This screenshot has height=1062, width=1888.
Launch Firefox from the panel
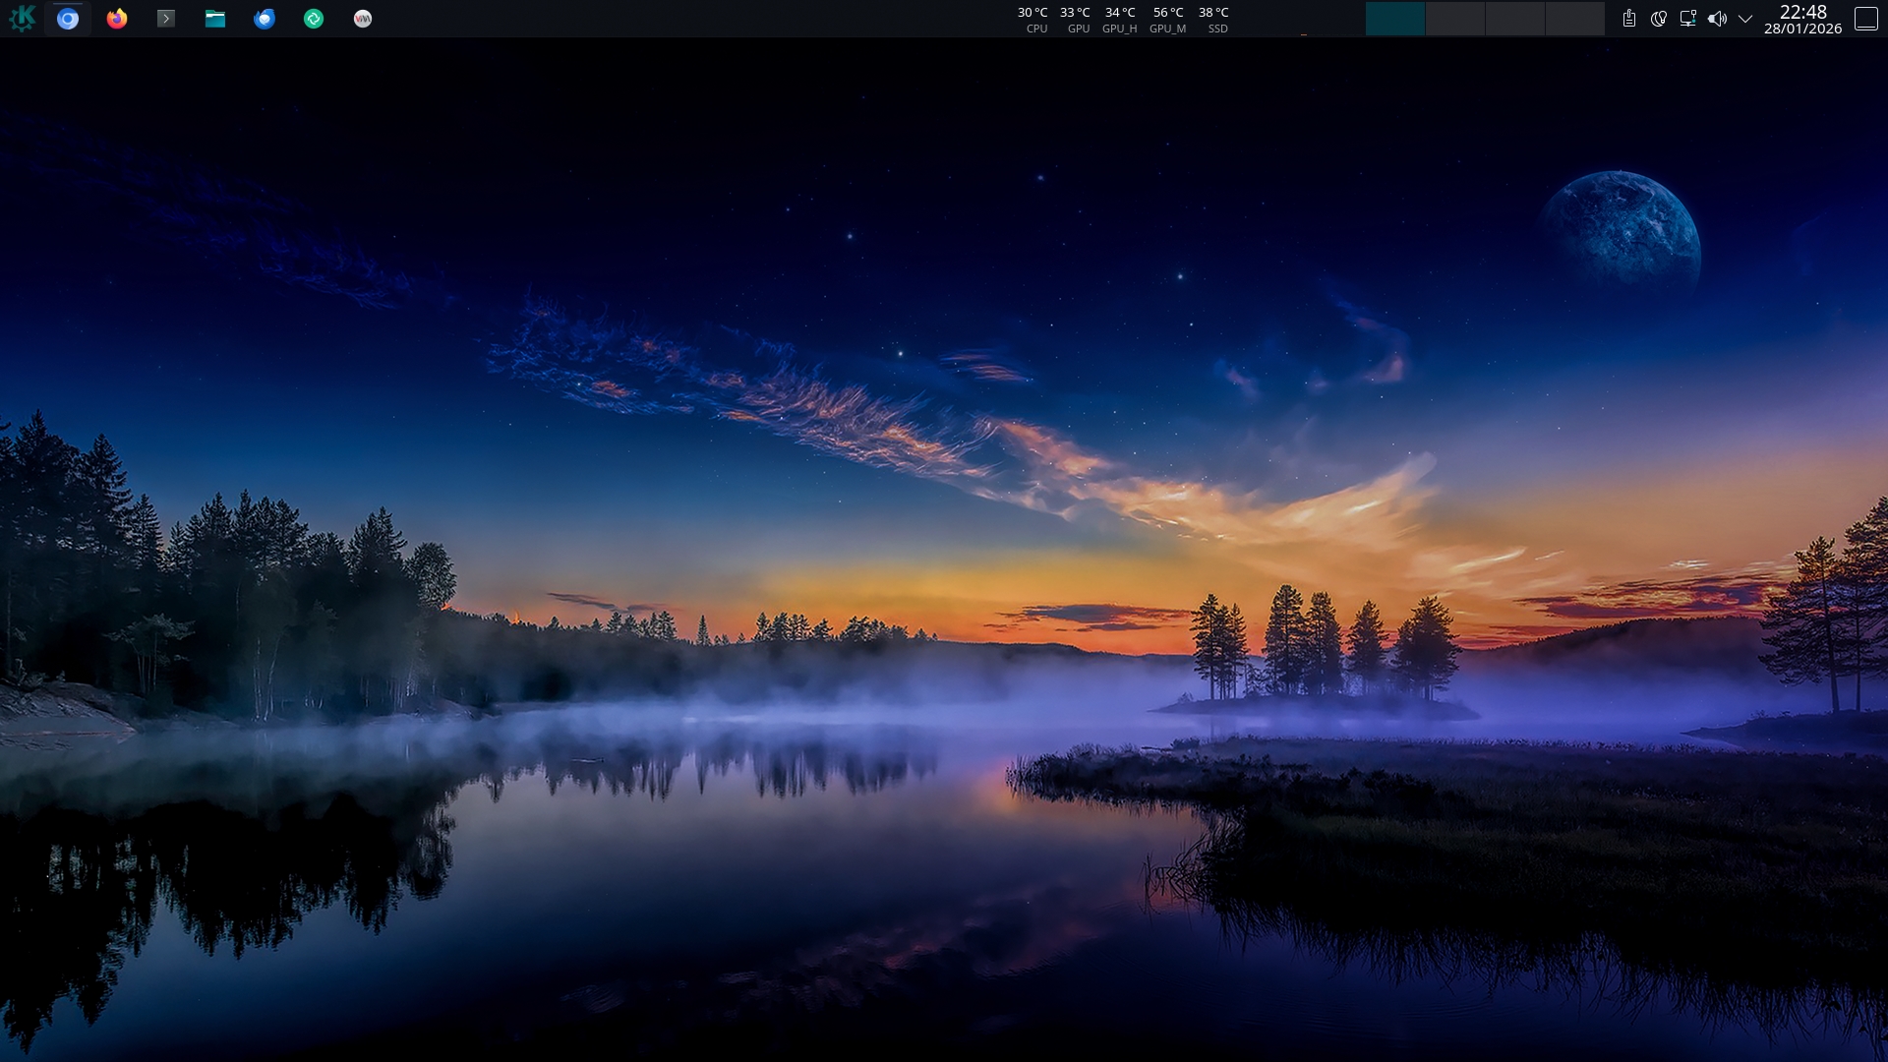pyautogui.click(x=117, y=19)
